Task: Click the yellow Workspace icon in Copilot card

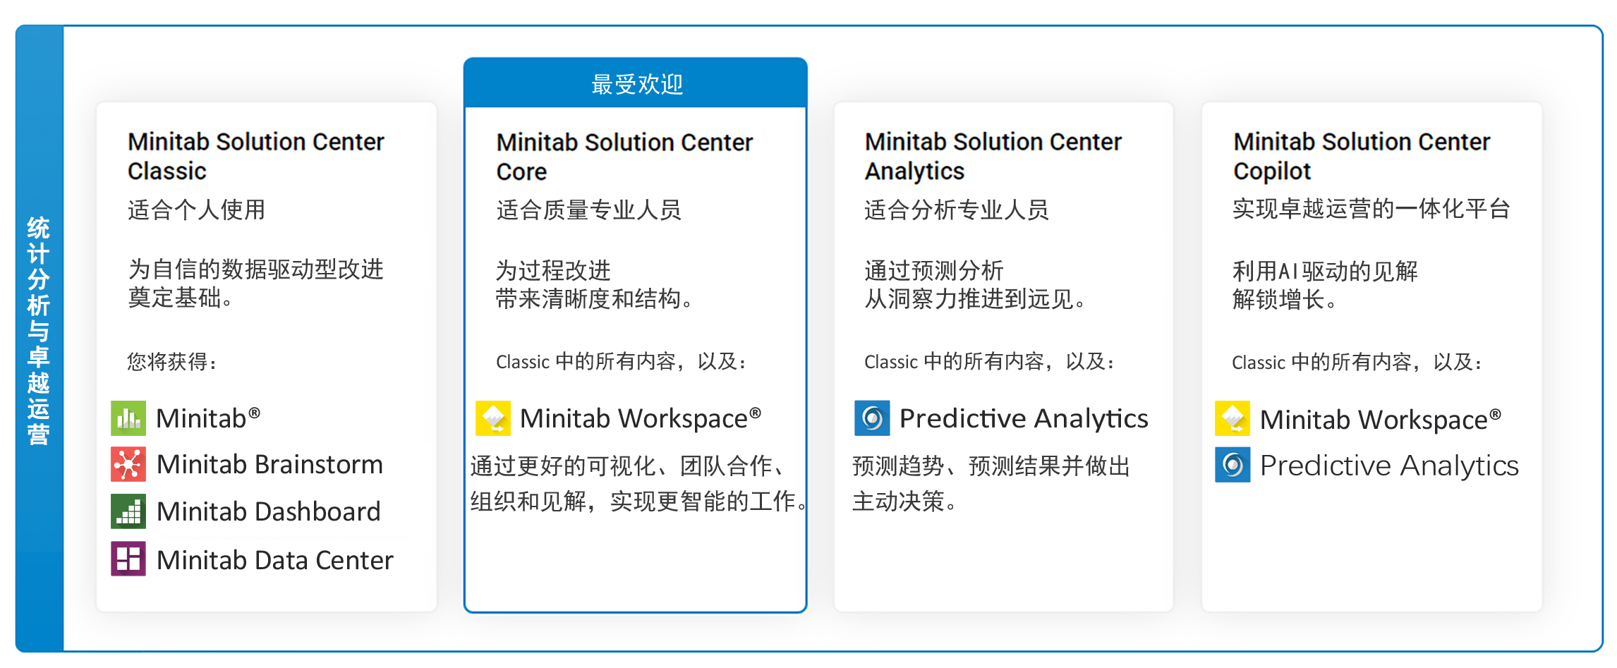Action: (x=1233, y=418)
